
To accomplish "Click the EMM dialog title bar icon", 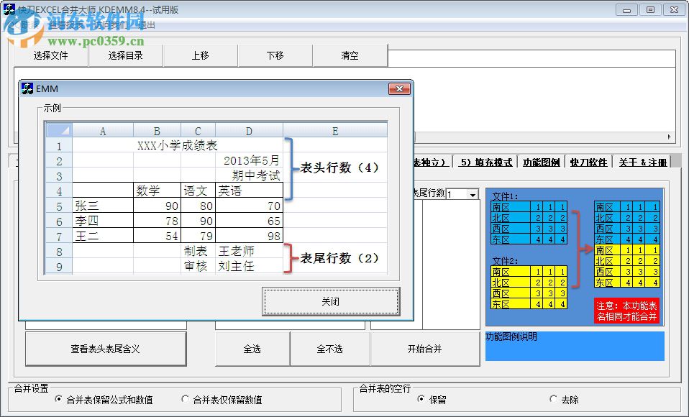I will pyautogui.click(x=26, y=88).
